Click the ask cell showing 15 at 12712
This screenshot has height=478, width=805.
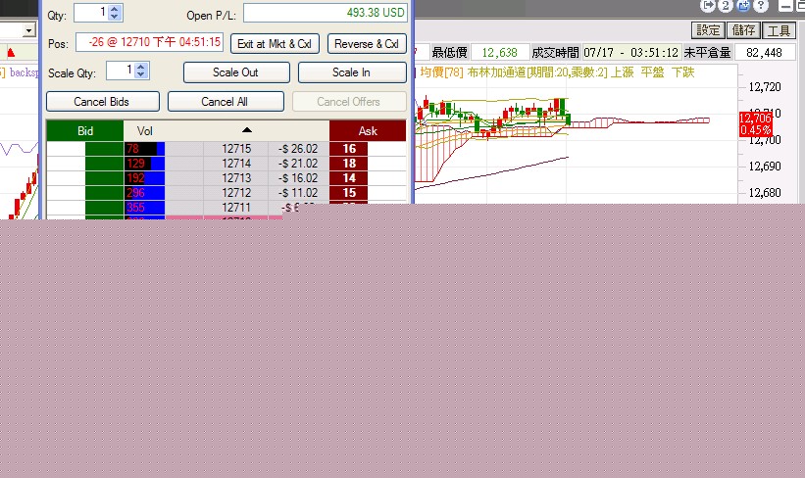(x=349, y=193)
